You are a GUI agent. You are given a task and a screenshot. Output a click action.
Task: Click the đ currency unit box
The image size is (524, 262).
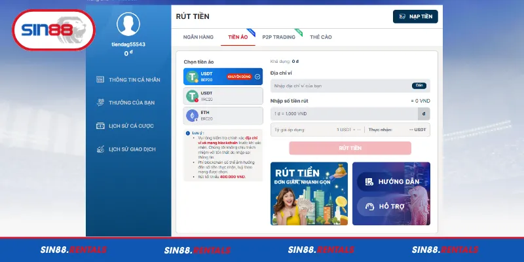pyautogui.click(x=424, y=113)
